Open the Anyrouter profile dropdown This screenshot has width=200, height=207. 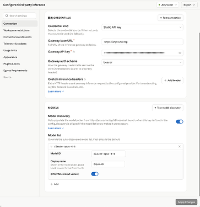click(x=167, y=5)
